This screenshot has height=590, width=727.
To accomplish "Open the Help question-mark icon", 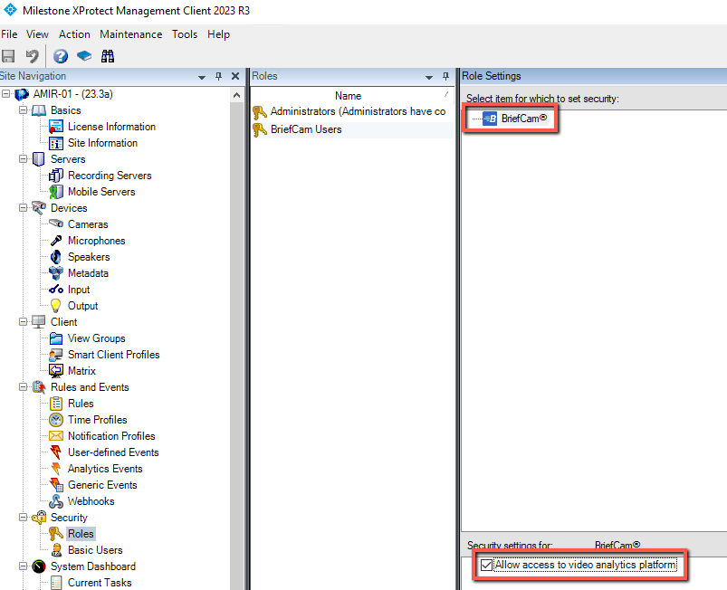I will pos(61,56).
